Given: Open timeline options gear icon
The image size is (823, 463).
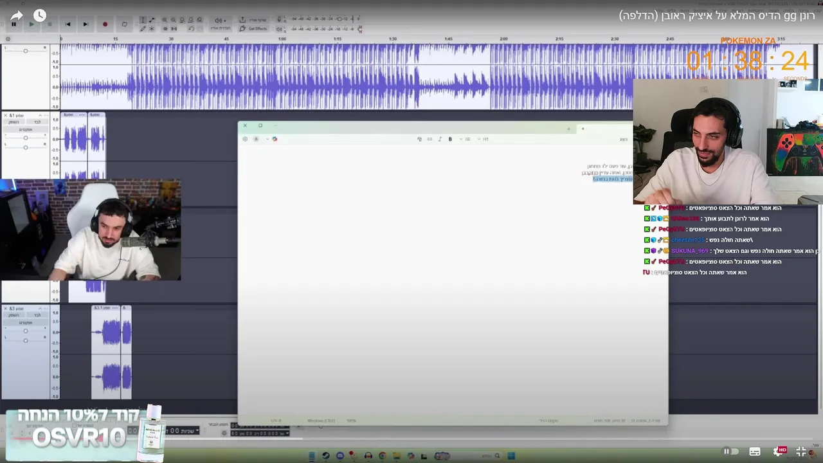Looking at the screenshot, I should (8, 39).
